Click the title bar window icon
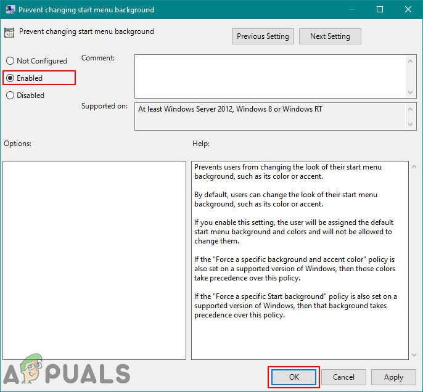423x392 pixels. (x=10, y=9)
